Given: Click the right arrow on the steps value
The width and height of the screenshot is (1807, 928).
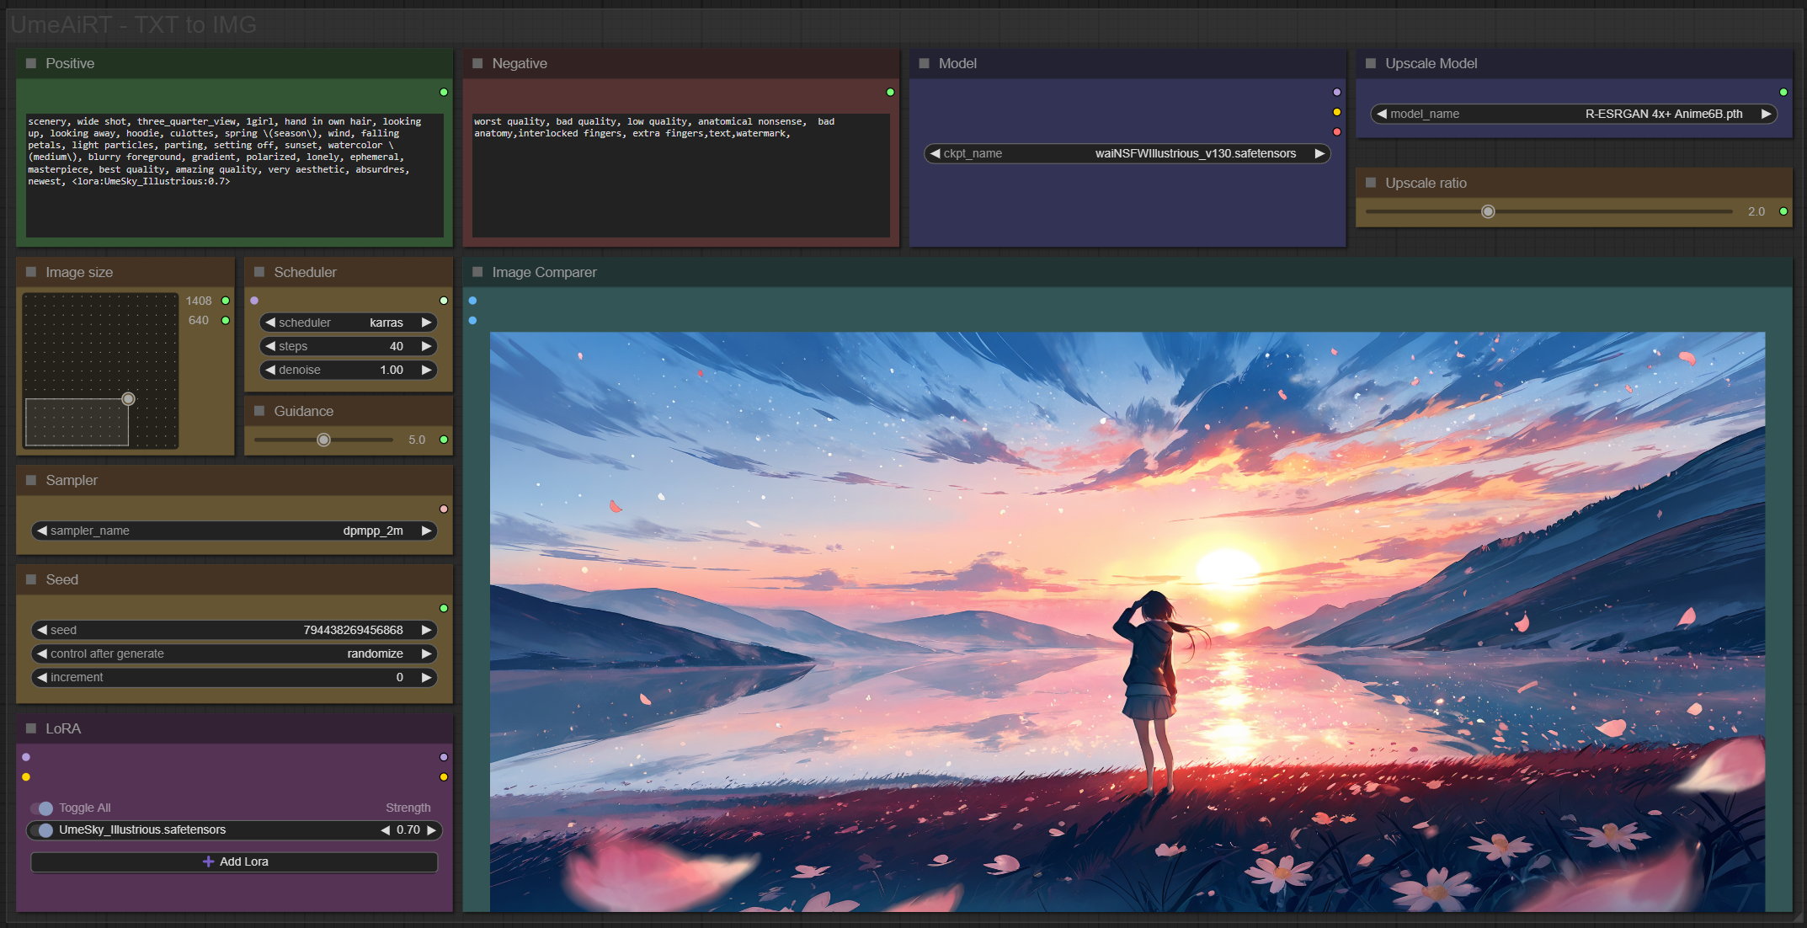Looking at the screenshot, I should pos(427,346).
